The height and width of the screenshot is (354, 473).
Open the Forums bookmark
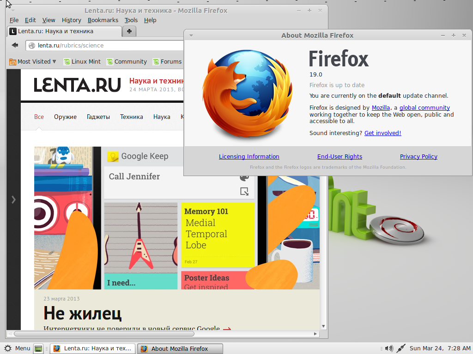167,62
